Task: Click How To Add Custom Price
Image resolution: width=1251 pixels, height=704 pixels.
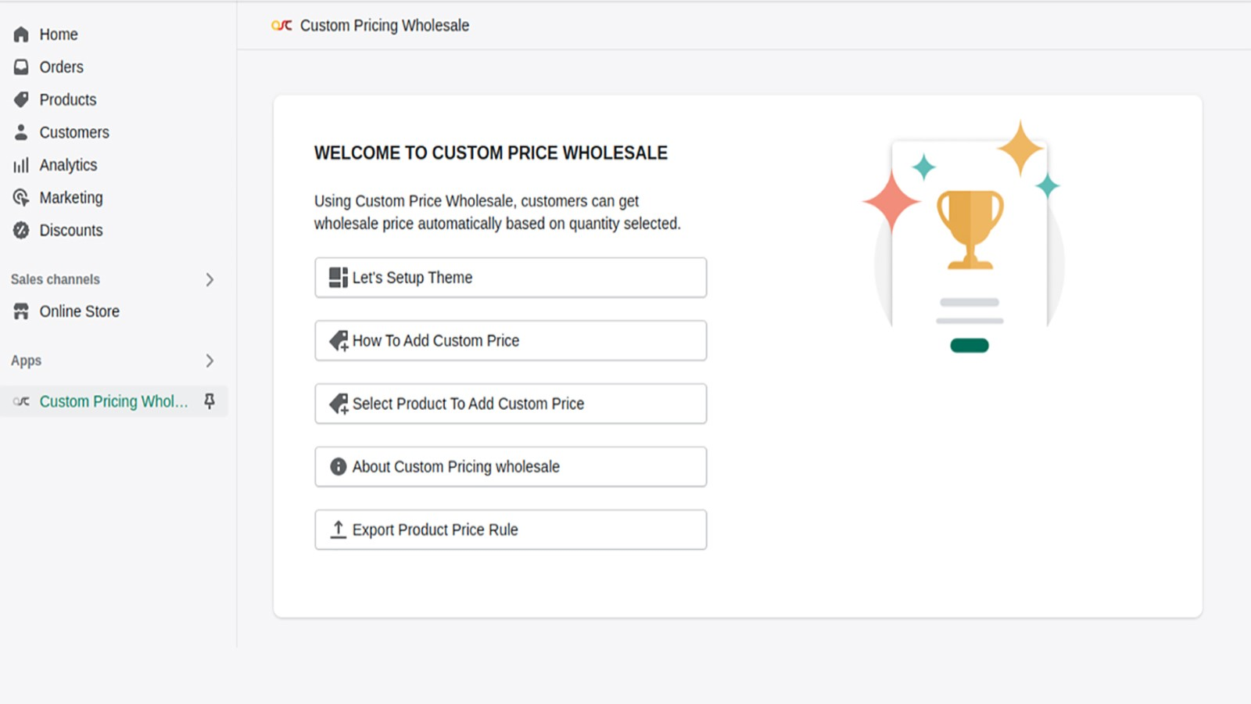Action: click(x=511, y=341)
